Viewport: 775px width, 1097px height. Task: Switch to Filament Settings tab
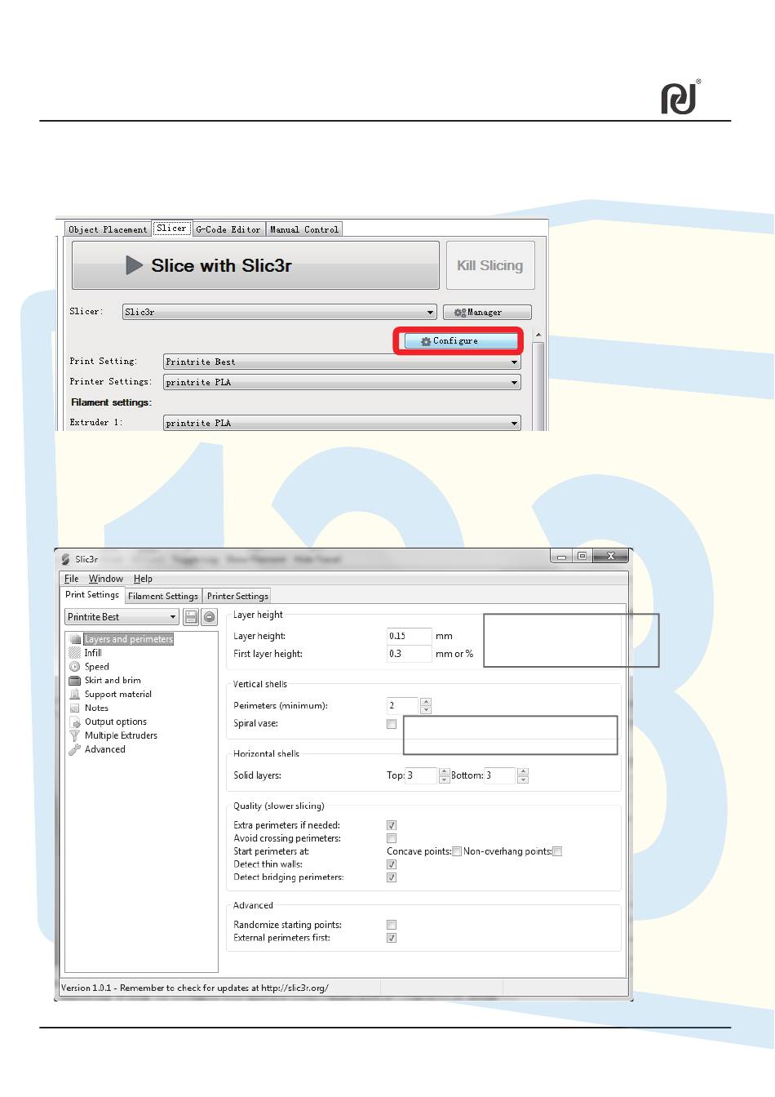pos(163,596)
